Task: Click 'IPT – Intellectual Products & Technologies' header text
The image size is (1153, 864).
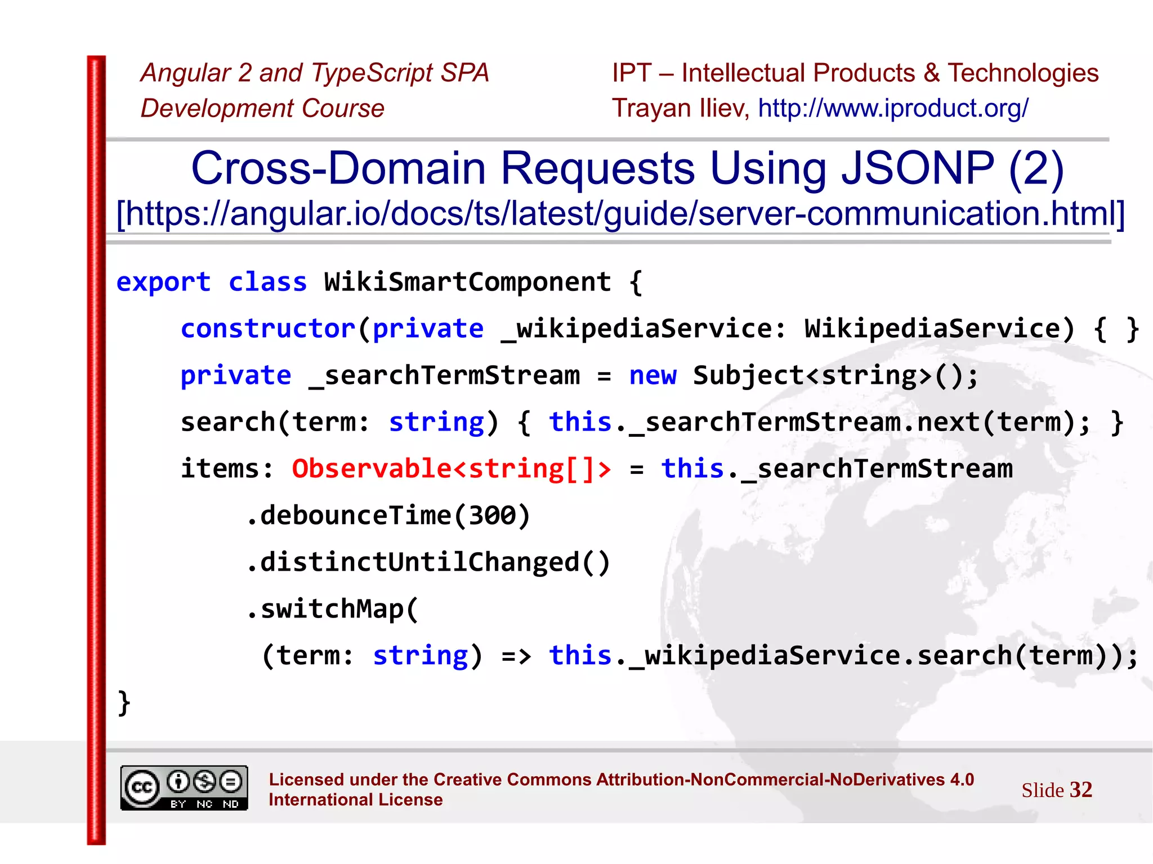Action: coord(855,73)
